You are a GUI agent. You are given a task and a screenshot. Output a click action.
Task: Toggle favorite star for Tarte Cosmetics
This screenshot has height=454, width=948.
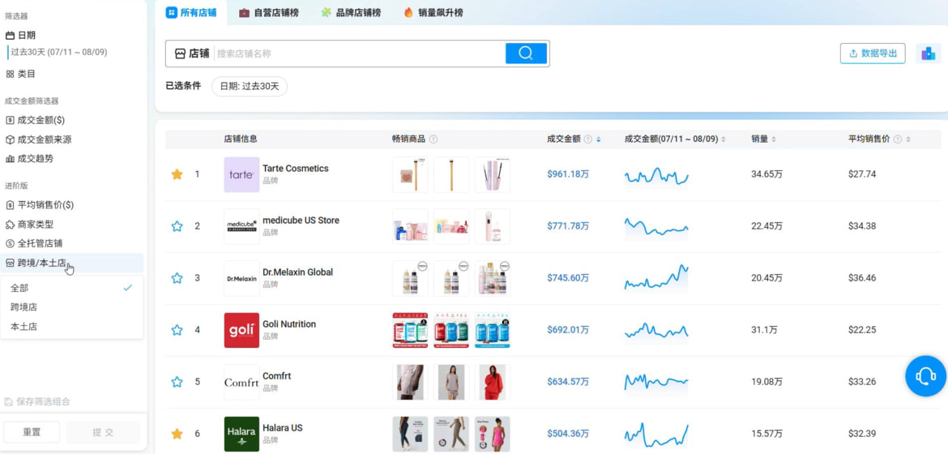(177, 174)
